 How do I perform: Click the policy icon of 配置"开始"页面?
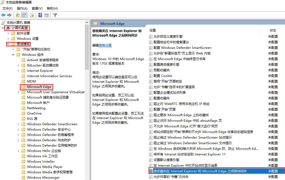tap(151, 109)
